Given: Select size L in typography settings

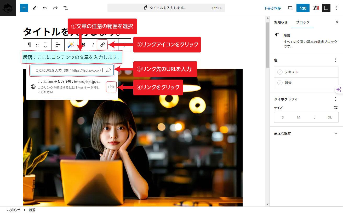Looking at the screenshot, I should coord(314,117).
